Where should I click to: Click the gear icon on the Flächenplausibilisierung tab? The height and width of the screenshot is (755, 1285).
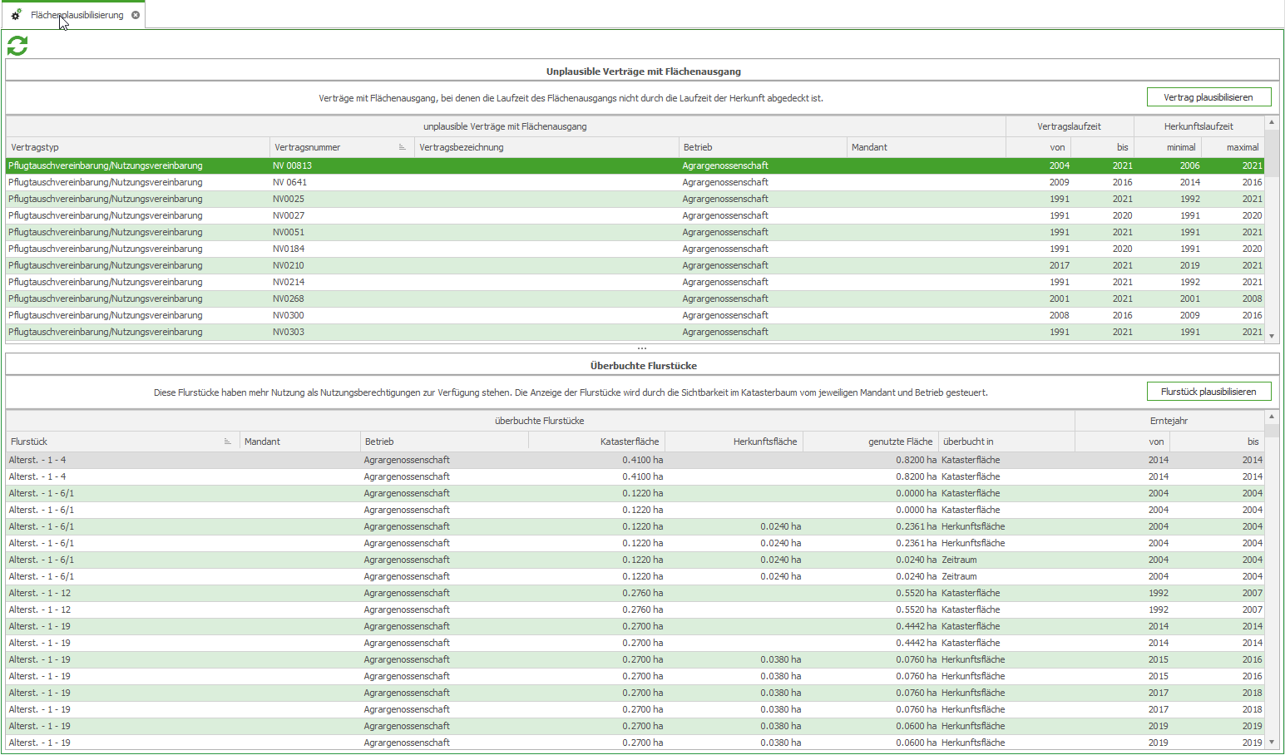coord(16,15)
